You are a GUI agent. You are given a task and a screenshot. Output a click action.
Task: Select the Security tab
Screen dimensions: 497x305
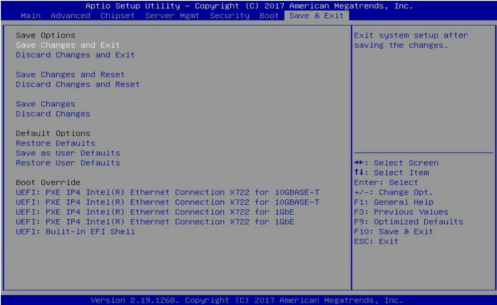click(x=230, y=16)
